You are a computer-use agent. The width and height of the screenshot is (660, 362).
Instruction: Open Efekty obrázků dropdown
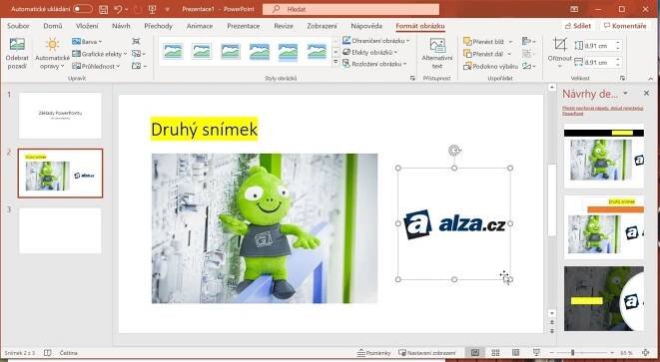coord(370,52)
